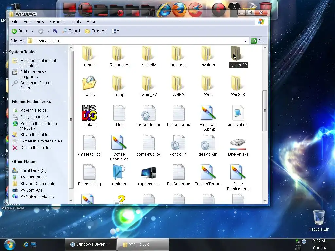This screenshot has height=251, width=335.
Task: Open Local Disk (C:) in Other Places
Action: [33, 171]
